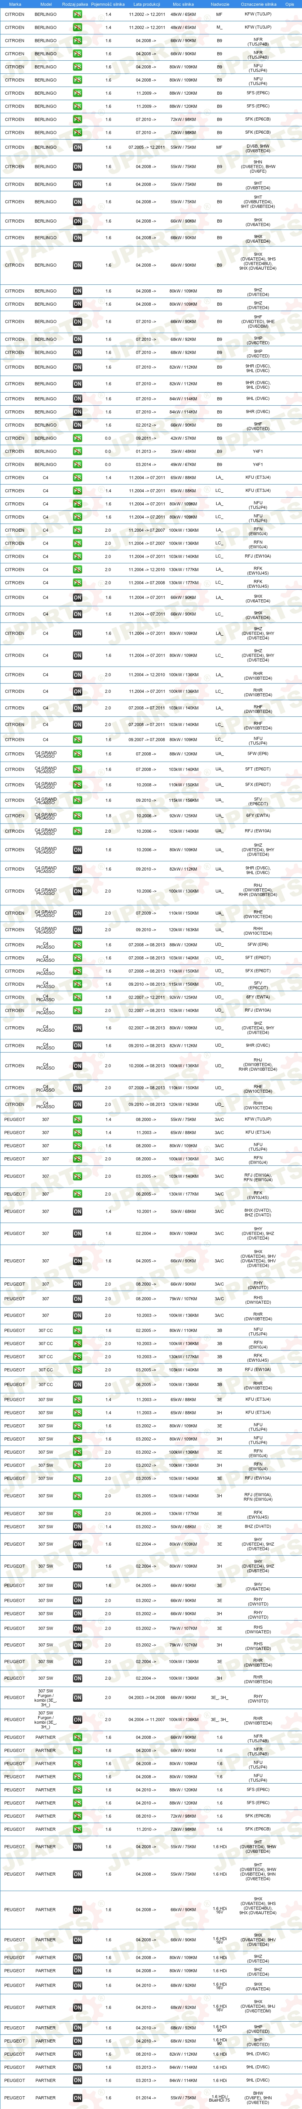Select the '03.2014 ->' date in Berlingo row
Viewport: 302px width, 2109px height.
(145, 464)
